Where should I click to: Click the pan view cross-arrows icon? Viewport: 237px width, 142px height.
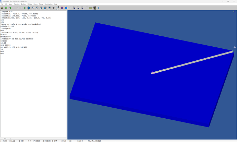(53, 7)
